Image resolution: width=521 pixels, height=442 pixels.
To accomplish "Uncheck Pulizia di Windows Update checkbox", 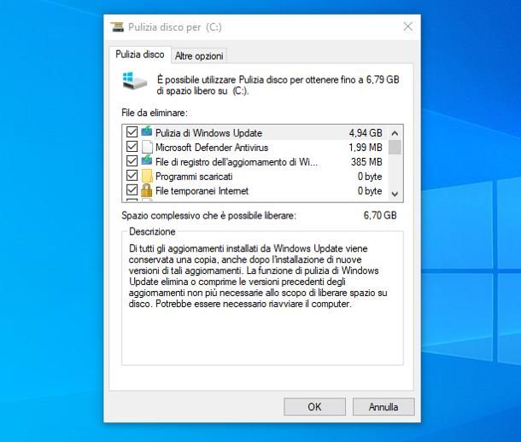I will (x=132, y=132).
